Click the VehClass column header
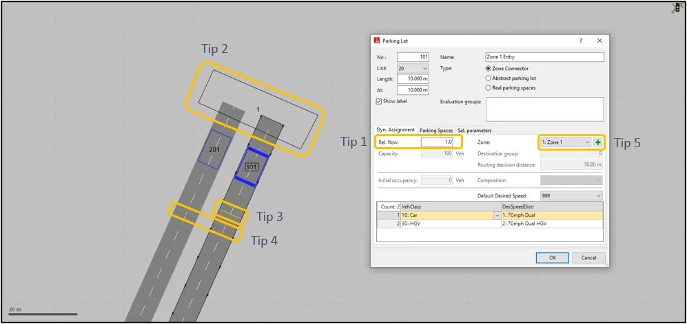Viewport: 687px width, 324px height. pyautogui.click(x=451, y=206)
